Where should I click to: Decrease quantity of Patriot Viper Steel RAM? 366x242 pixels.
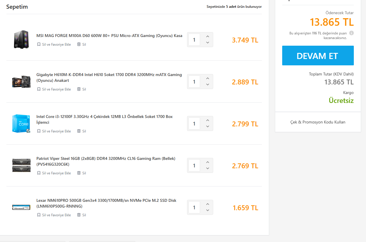(x=207, y=169)
